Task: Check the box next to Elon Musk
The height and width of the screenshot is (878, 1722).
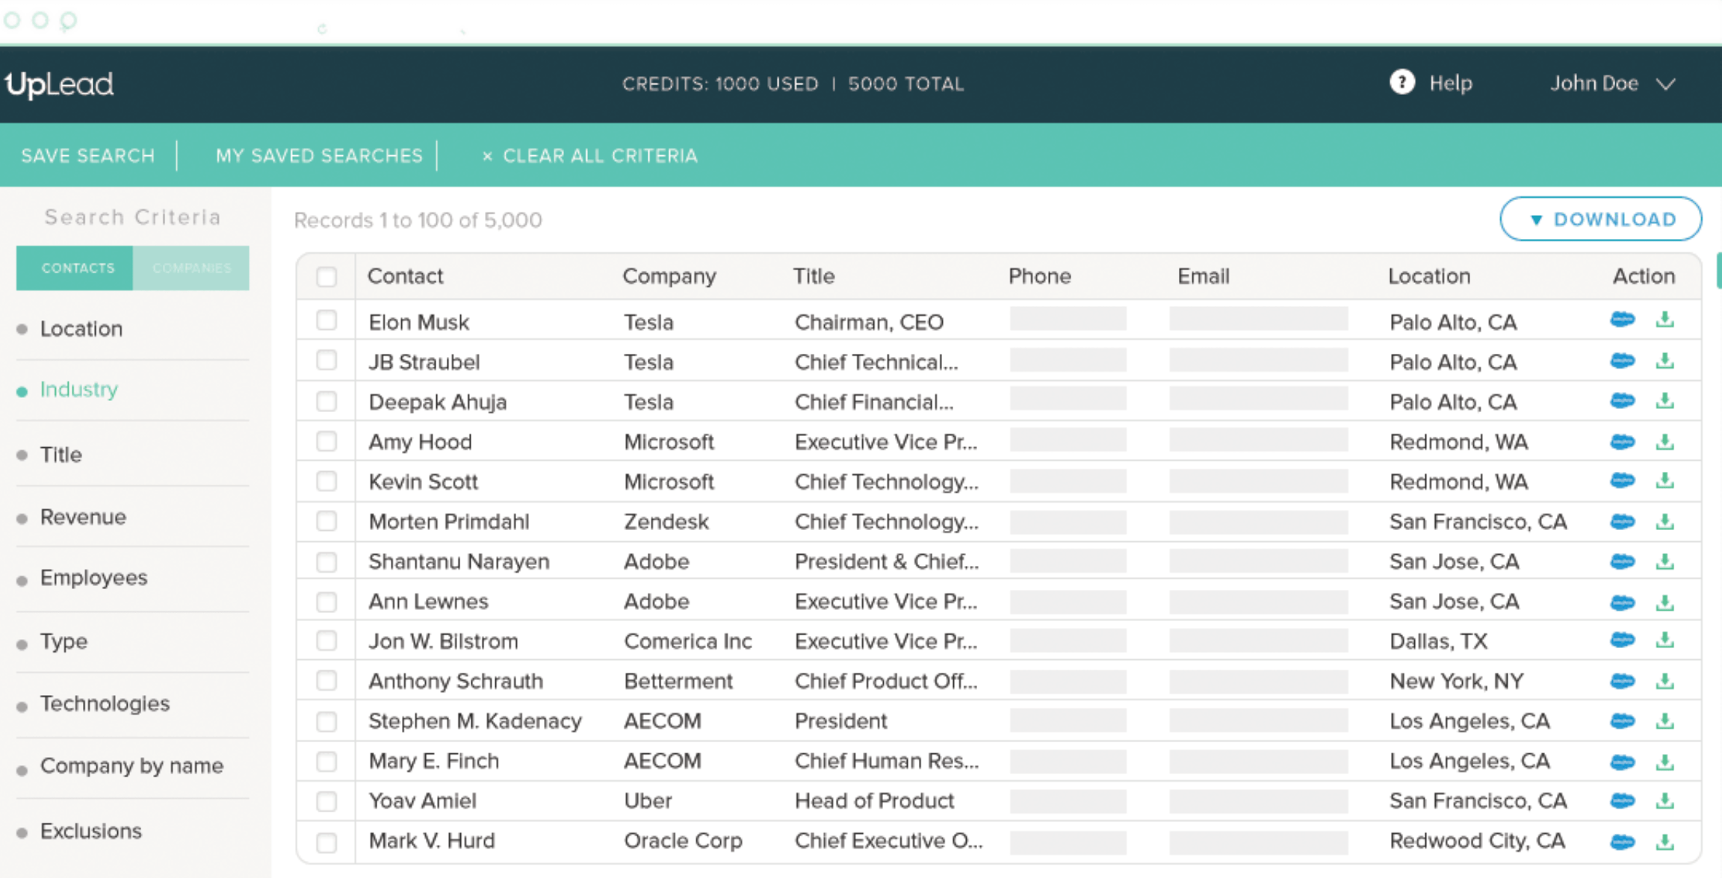Action: click(x=326, y=320)
